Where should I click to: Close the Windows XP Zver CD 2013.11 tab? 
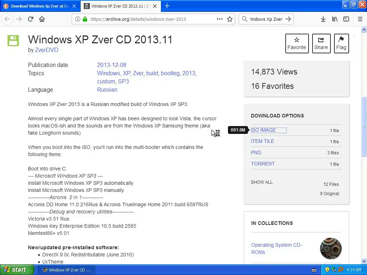pos(155,6)
